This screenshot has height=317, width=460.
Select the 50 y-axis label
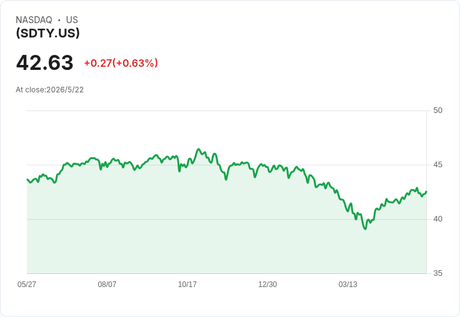point(437,110)
